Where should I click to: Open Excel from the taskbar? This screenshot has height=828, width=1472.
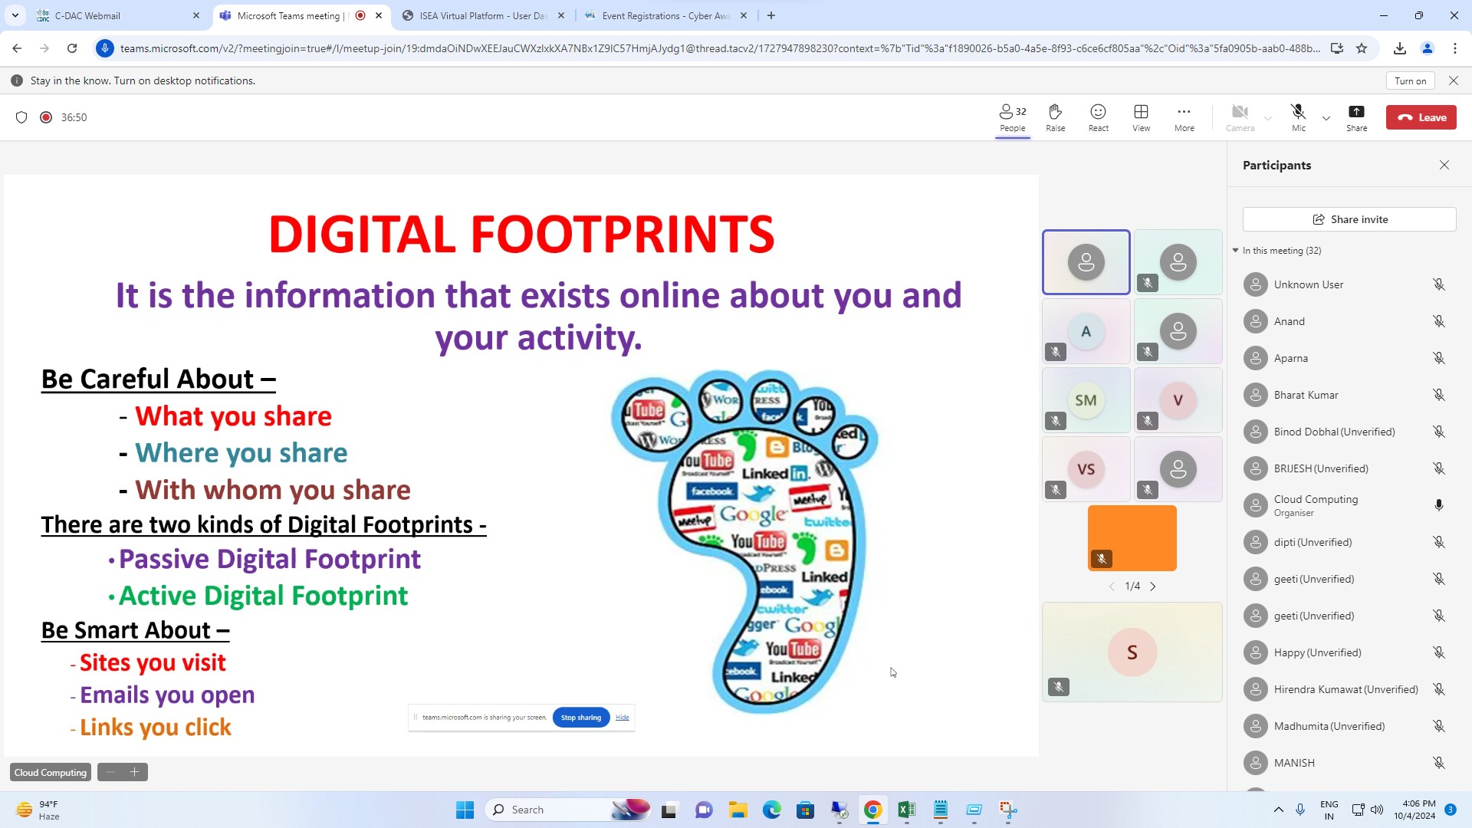click(x=906, y=810)
